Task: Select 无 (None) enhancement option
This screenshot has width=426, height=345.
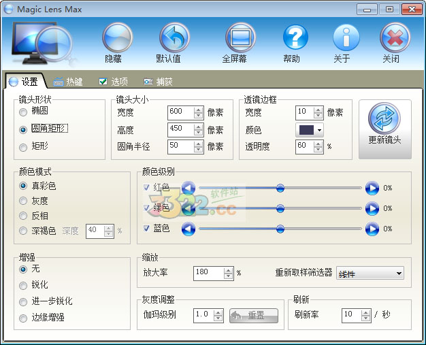Action: (x=23, y=269)
